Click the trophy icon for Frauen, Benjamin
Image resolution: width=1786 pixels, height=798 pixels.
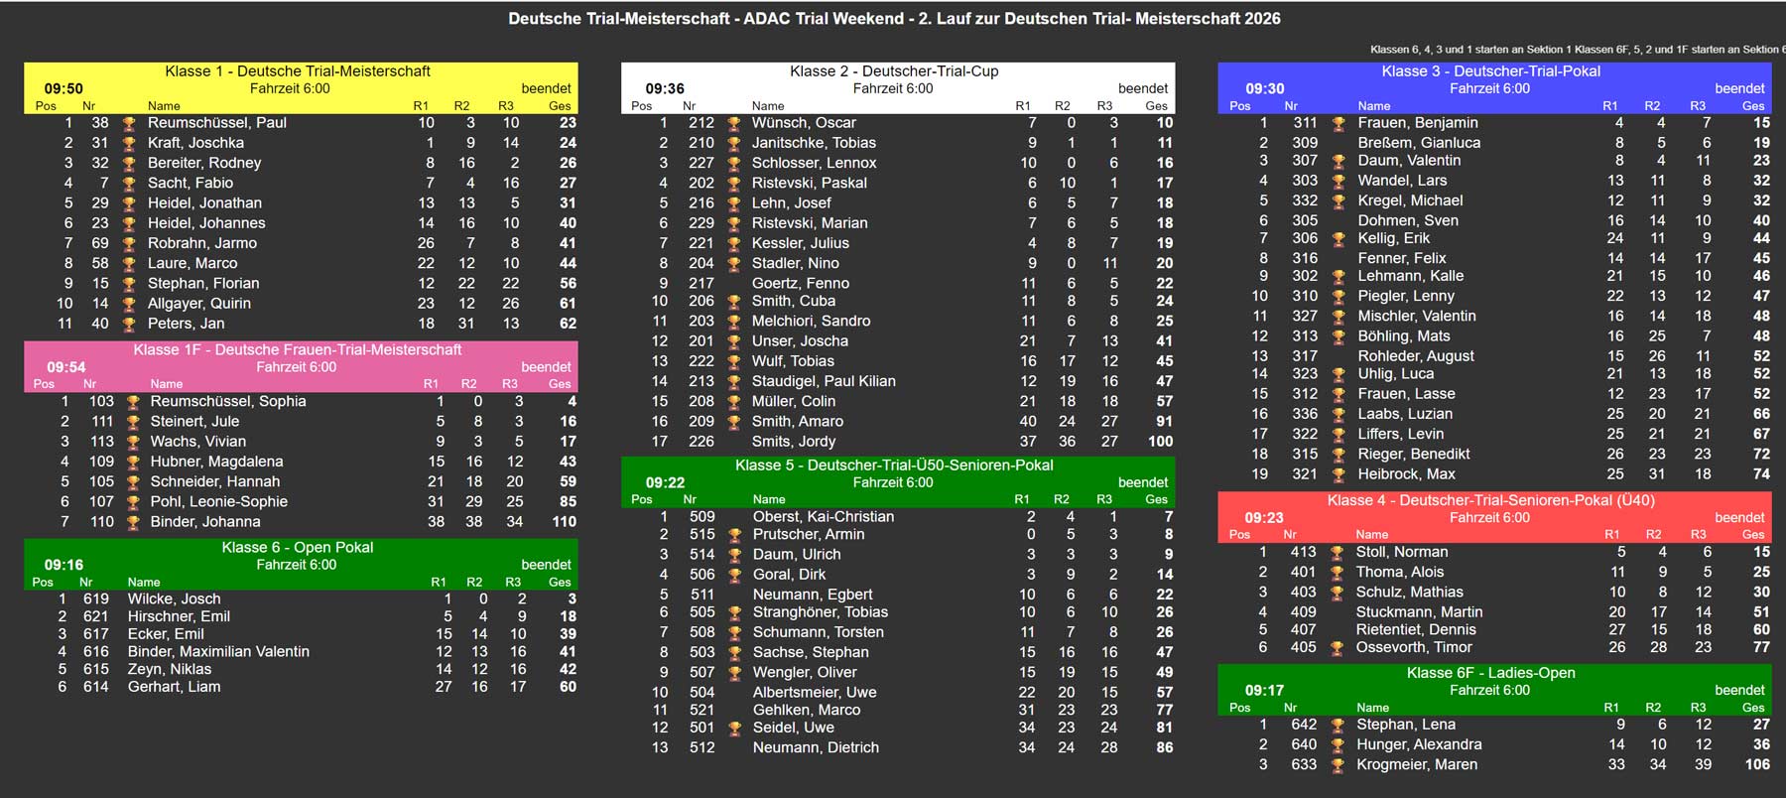(x=1339, y=124)
